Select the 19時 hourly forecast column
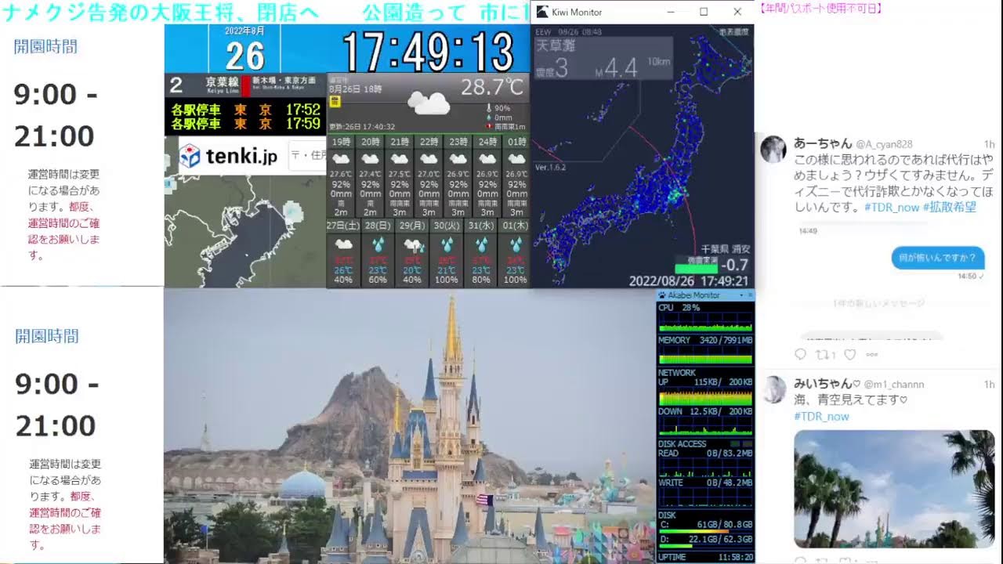 341,176
